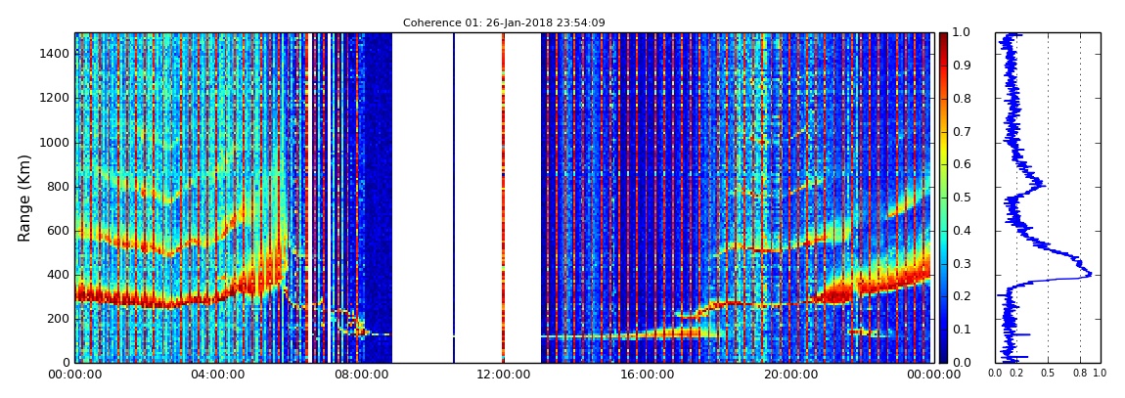Click the 0.8 tick label of profile plot
Image resolution: width=1125 pixels, height=398 pixels.
click(x=1080, y=374)
